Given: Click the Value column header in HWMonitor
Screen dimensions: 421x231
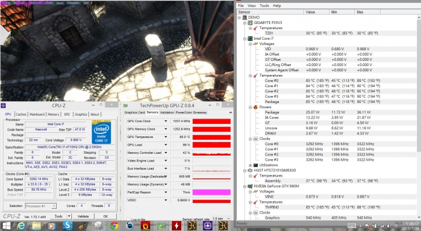Looking at the screenshot, I should [x=316, y=12].
